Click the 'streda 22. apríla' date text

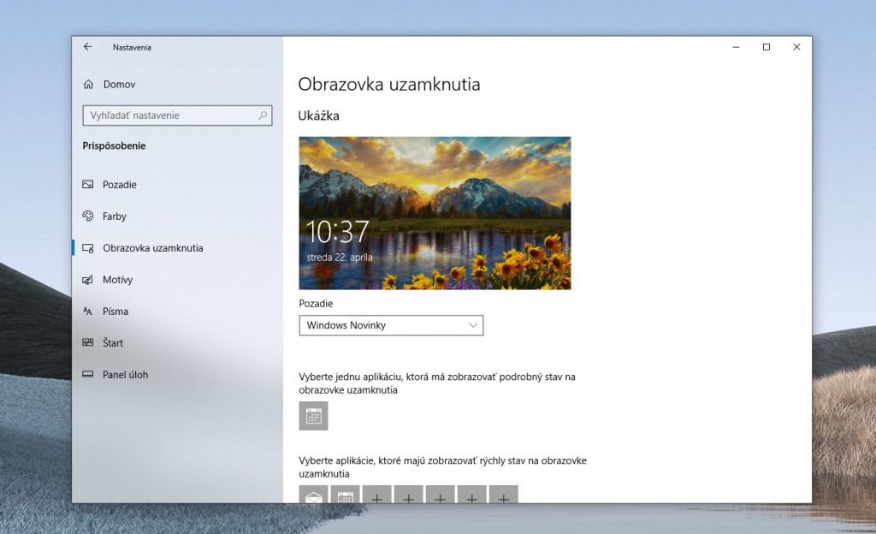coord(339,258)
